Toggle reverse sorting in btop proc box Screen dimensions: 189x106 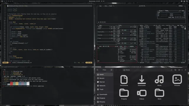[x=168, y=26]
